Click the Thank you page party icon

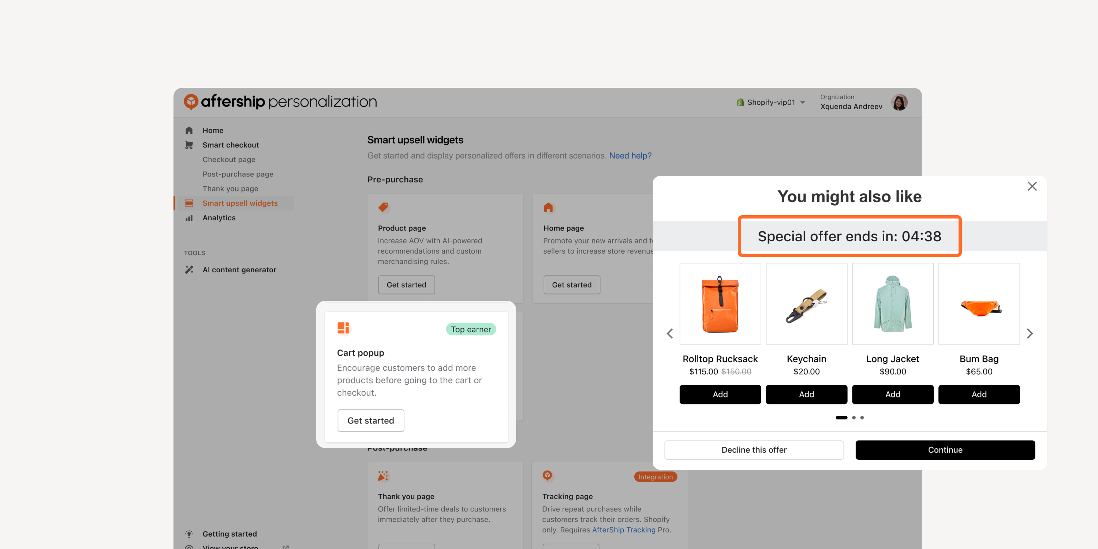tap(383, 476)
